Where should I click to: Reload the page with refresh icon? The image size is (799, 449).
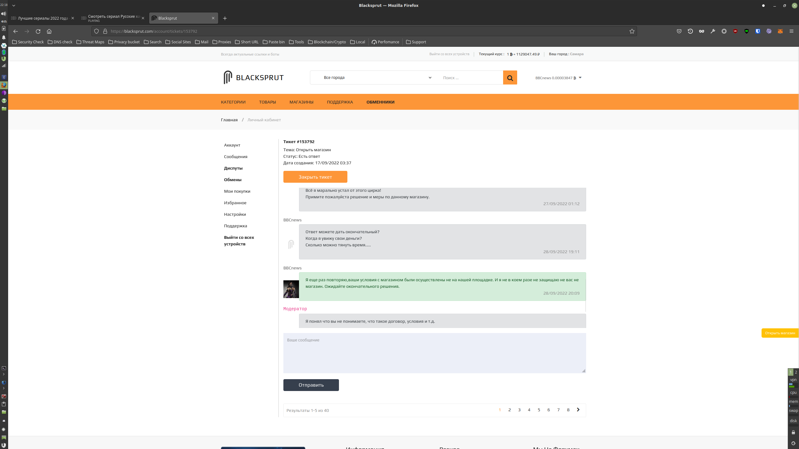38,31
